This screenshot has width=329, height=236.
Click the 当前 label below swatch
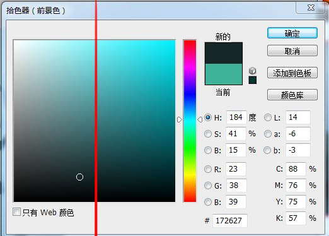point(222,92)
